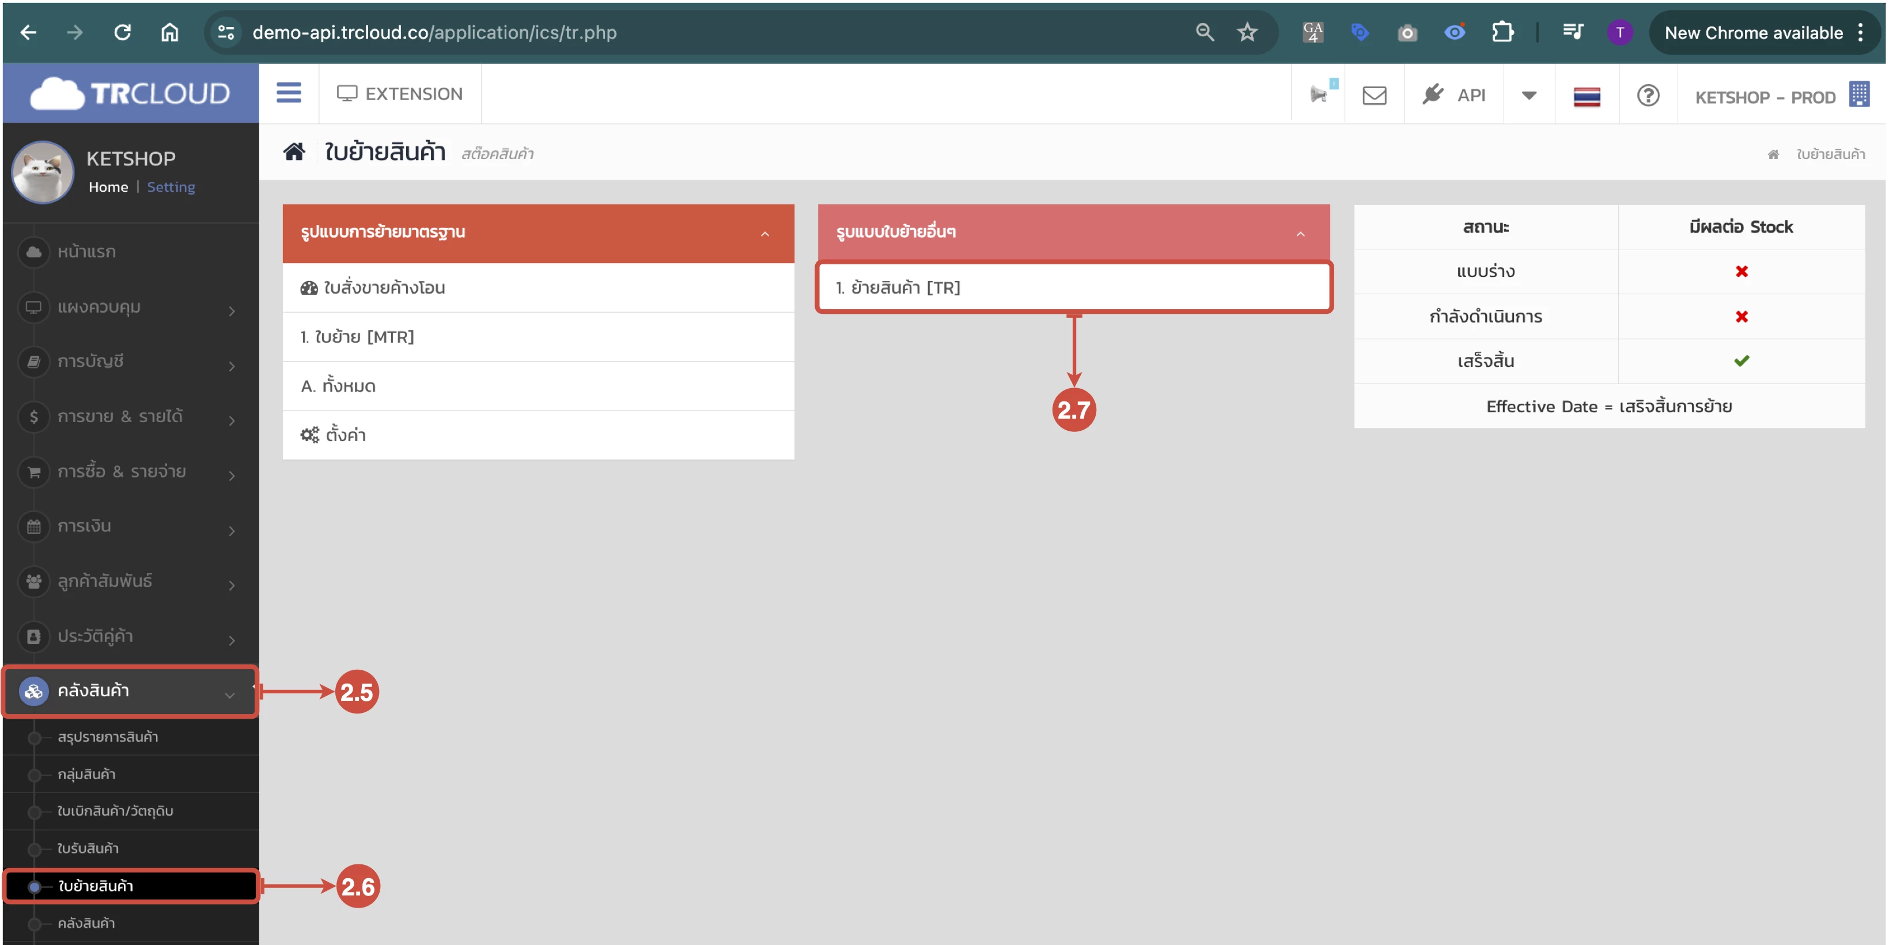This screenshot has height=945, width=1889.
Task: Open the ย้ายสินค้า [TR] link
Action: click(x=898, y=287)
